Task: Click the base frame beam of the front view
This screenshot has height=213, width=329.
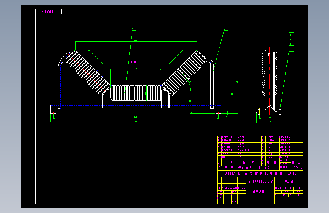Action: [x=136, y=109]
